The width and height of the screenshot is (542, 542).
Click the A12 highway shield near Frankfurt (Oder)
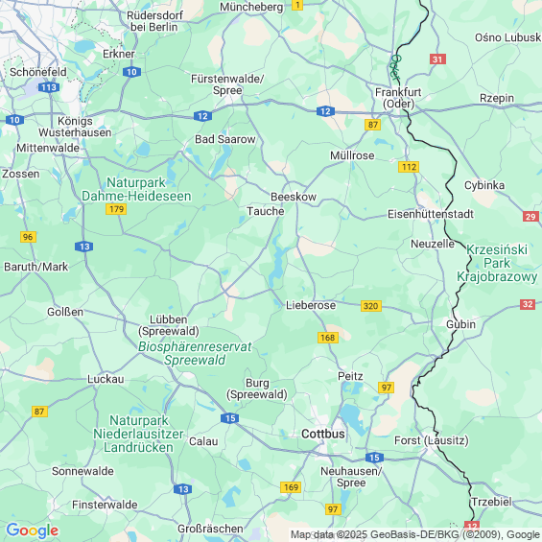[325, 111]
